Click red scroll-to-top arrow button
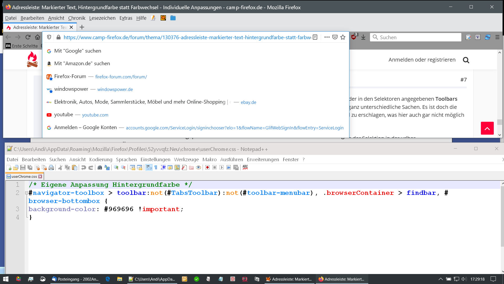This screenshot has width=504, height=284. [x=487, y=128]
